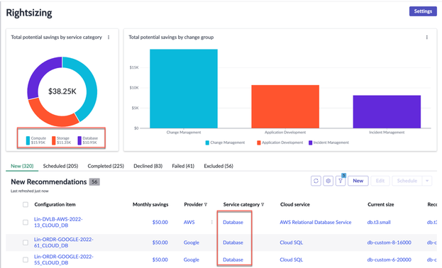The height and width of the screenshot is (268, 442).
Task: Open the filter funnel icon
Action: pos(341,181)
